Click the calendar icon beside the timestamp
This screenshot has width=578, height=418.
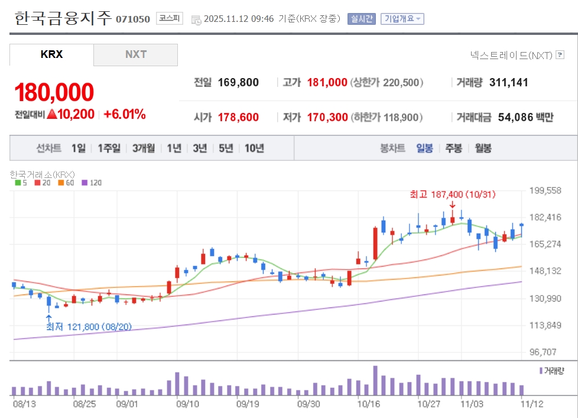(x=196, y=20)
